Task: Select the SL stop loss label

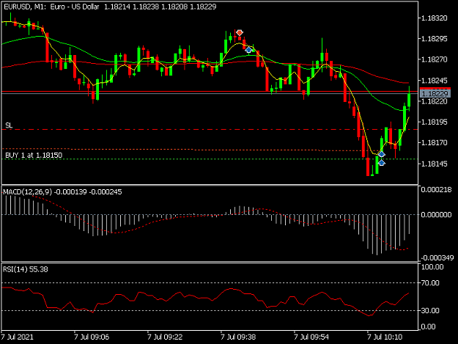Action: tap(9, 125)
